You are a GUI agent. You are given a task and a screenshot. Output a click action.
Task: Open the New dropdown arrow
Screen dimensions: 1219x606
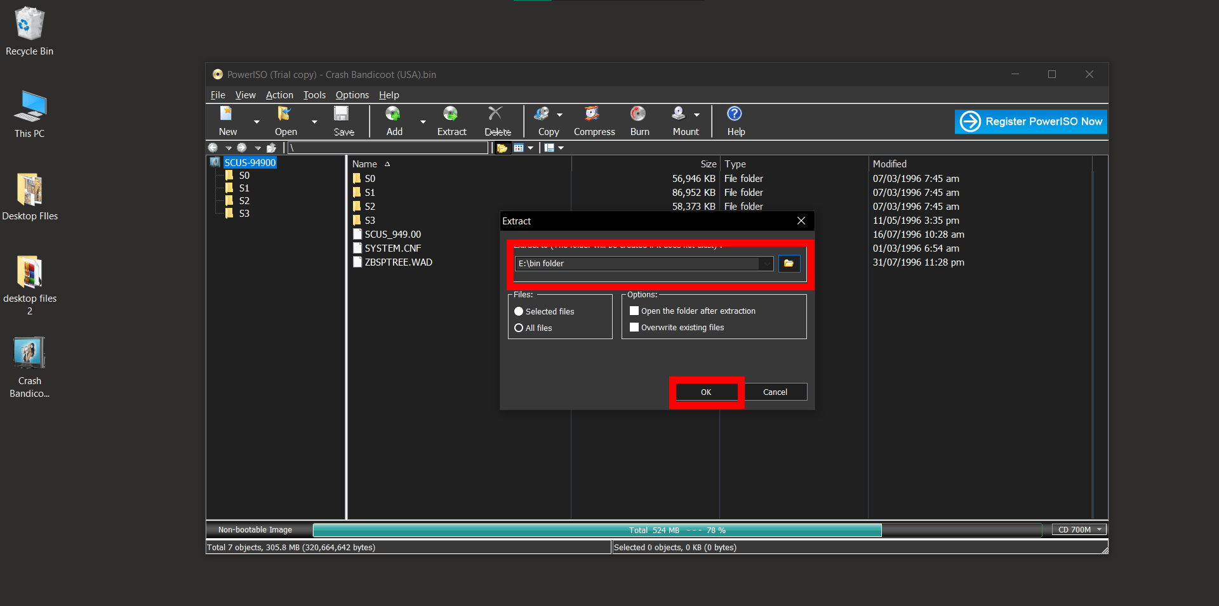256,122
